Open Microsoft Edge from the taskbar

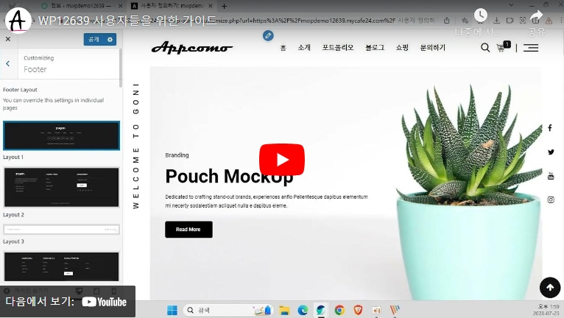pos(303,310)
